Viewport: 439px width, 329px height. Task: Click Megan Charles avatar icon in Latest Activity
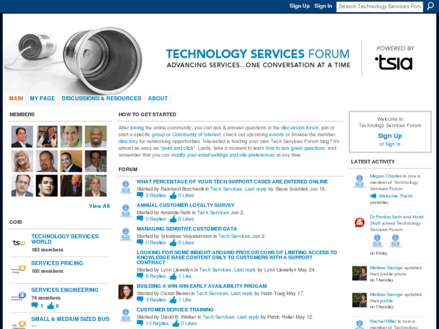pyautogui.click(x=359, y=181)
